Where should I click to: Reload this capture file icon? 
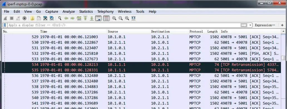52,18
